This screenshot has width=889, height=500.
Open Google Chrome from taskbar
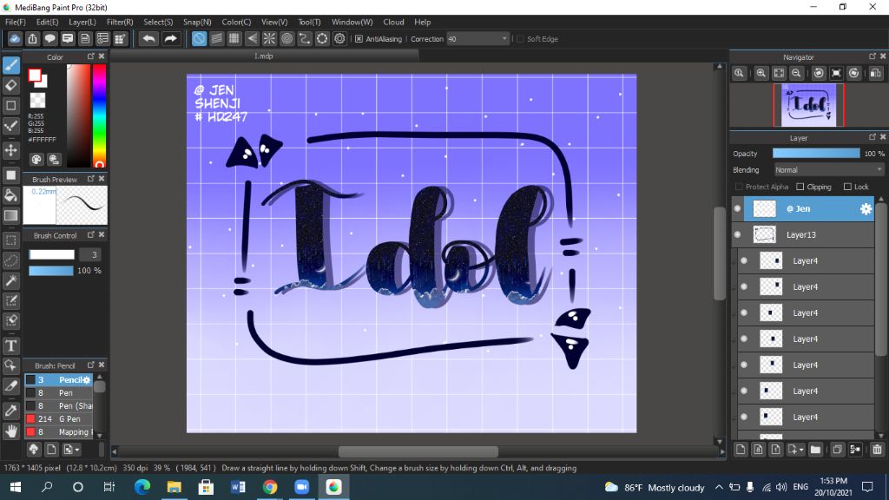270,487
